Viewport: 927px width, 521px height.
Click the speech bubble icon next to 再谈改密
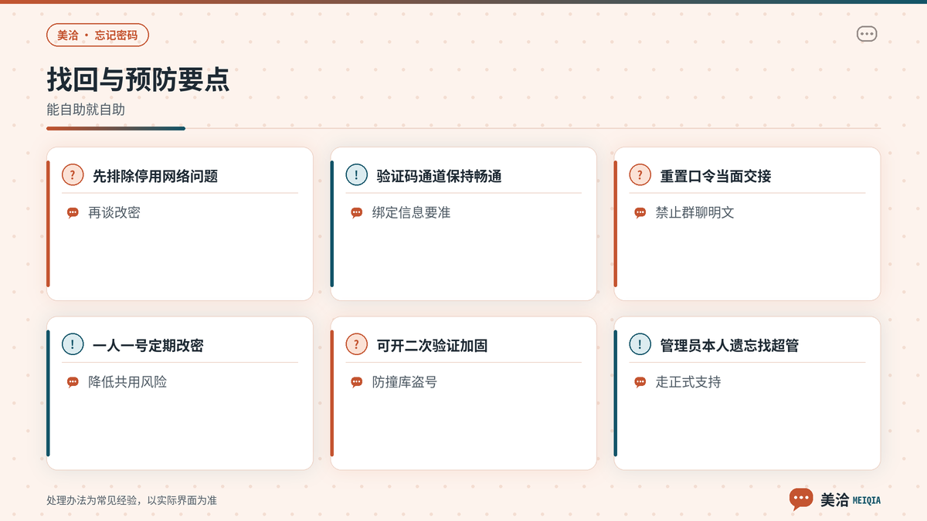(73, 213)
